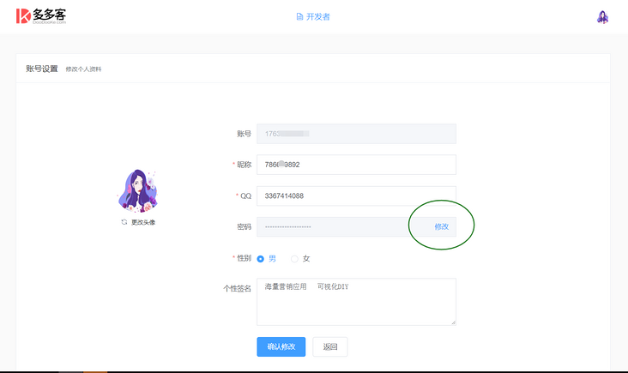
Task: Click the 性别 field label
Action: point(244,259)
